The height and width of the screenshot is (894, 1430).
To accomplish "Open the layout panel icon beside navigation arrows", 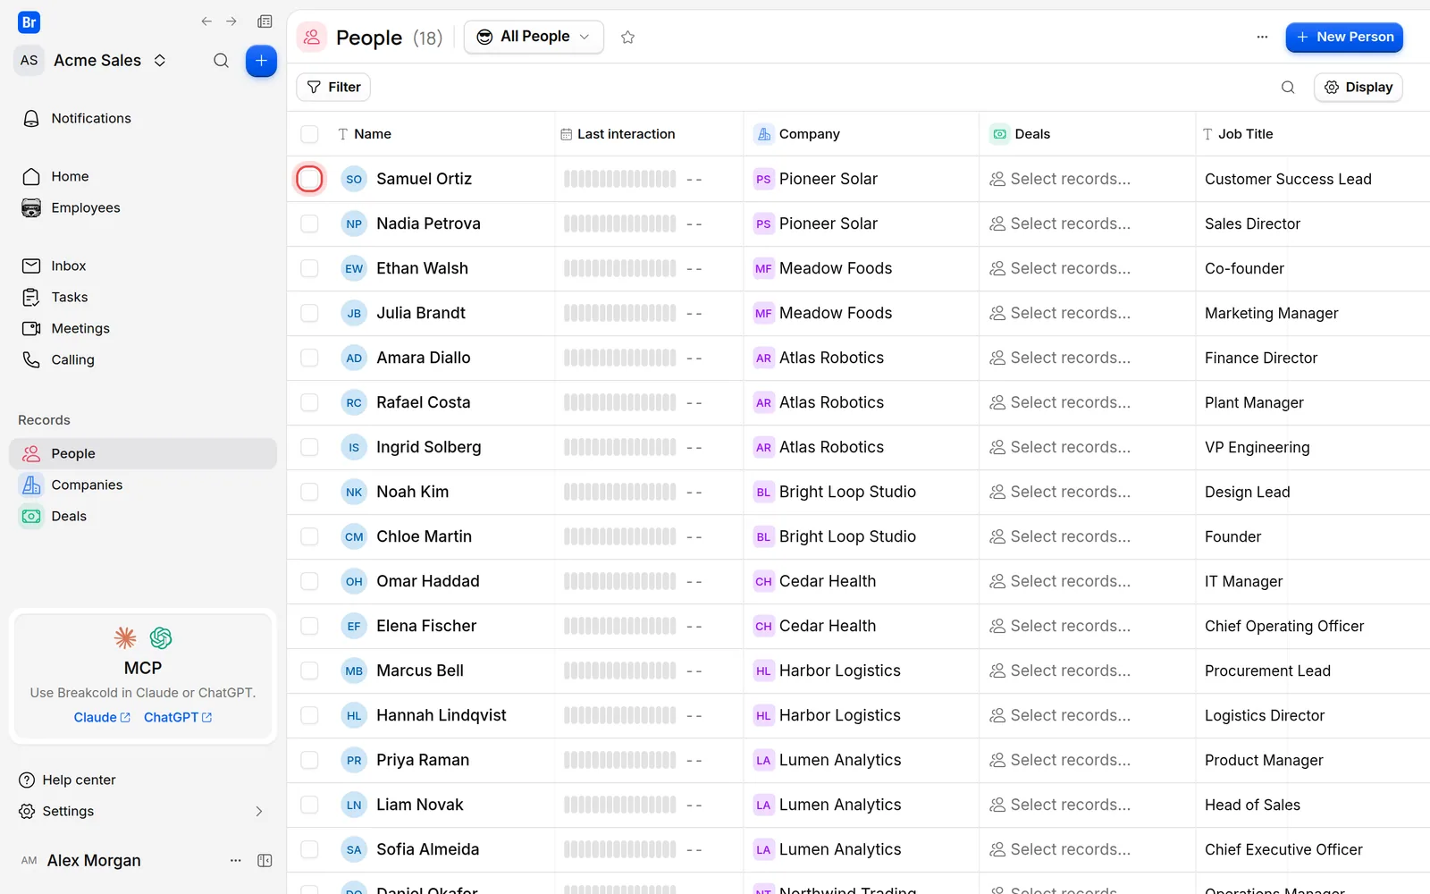I will [265, 21].
